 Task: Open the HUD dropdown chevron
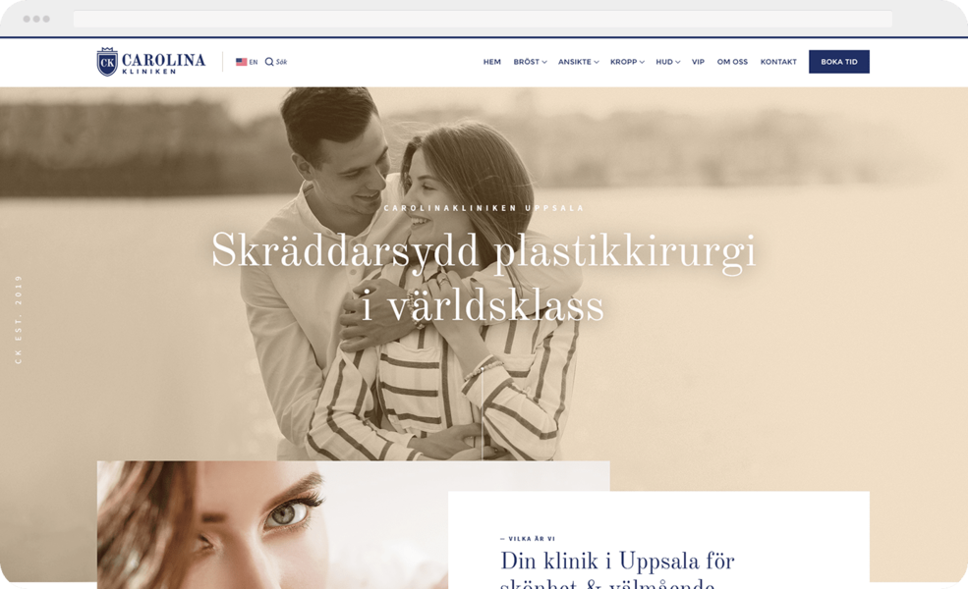pos(678,62)
